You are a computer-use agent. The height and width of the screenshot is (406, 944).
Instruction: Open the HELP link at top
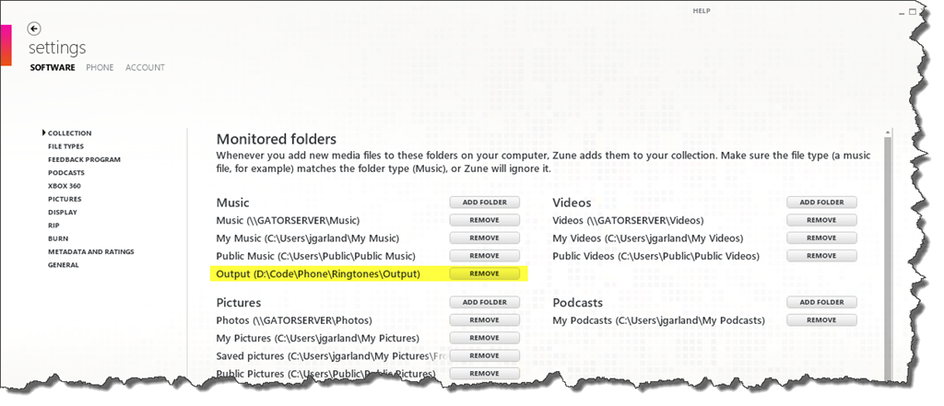(702, 11)
